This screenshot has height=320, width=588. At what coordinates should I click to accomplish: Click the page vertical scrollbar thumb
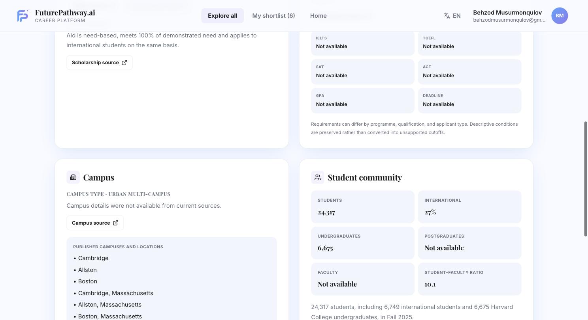coord(586,179)
